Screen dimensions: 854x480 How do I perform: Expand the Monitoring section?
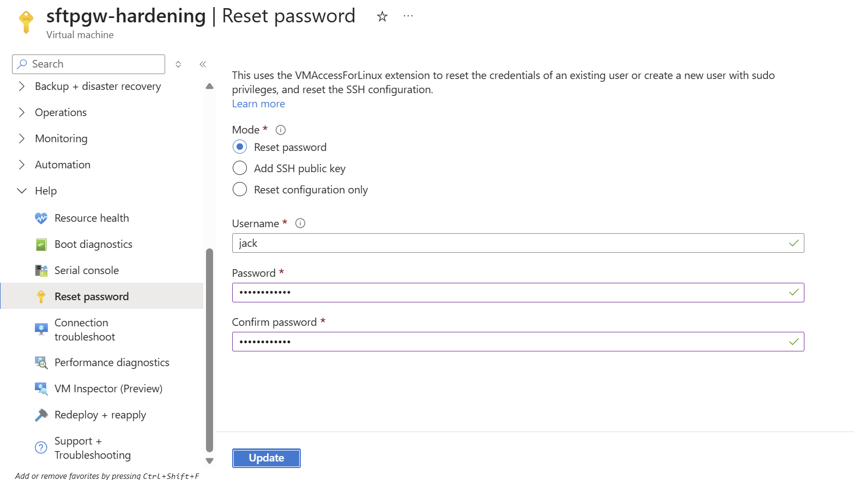pos(22,139)
